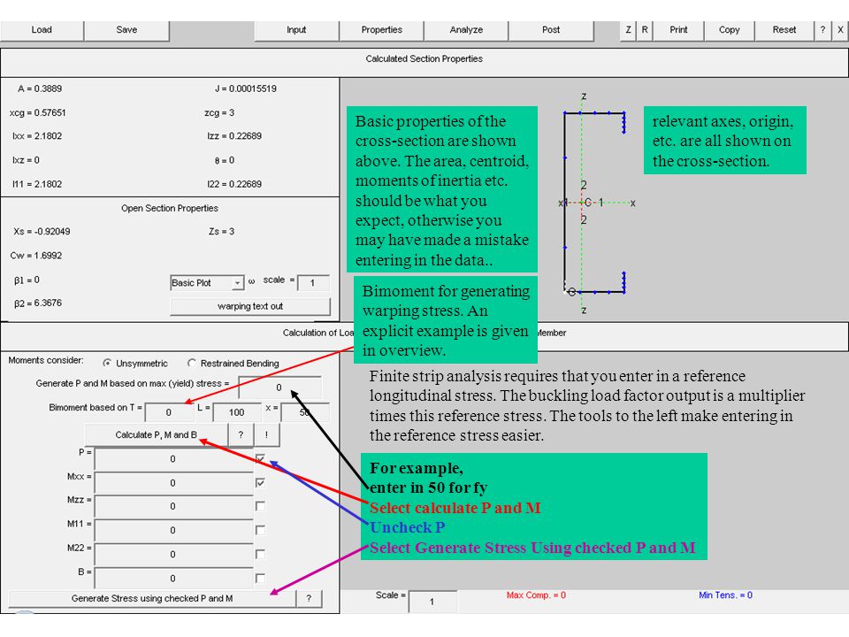Click the Cw = 1.6992 value

point(35,256)
